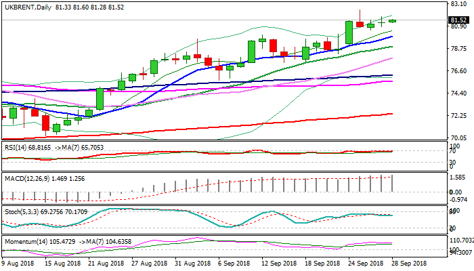474x271 pixels.
Task: Click the last green candle on the chart
Action: pos(392,21)
